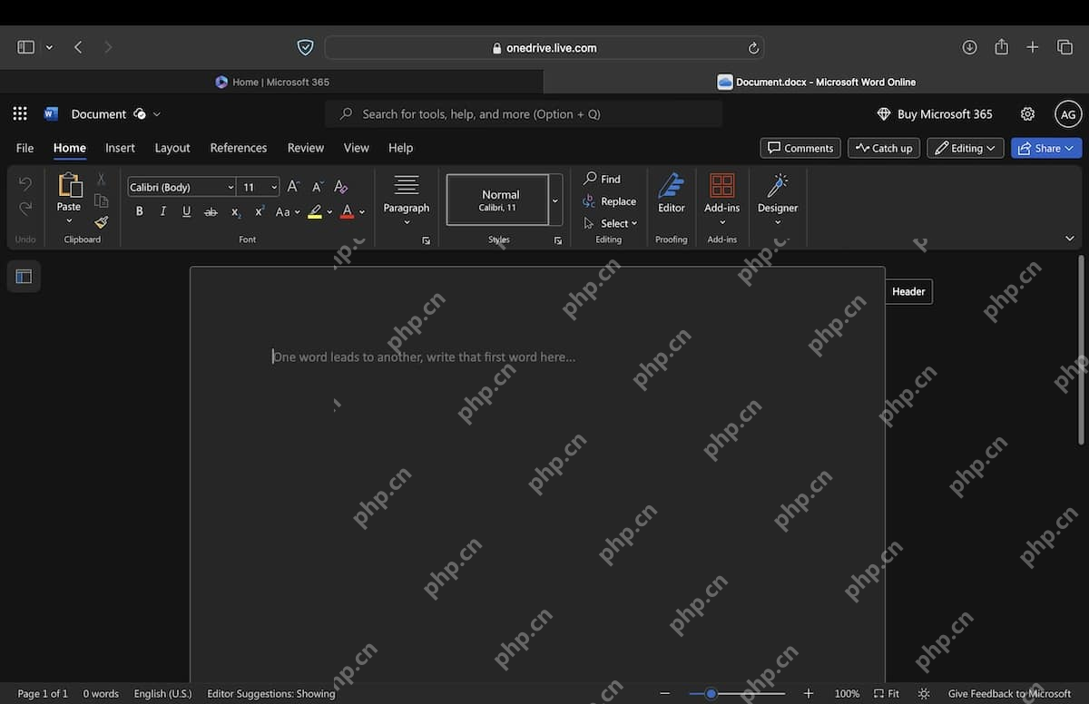
Task: Open the Editing mode dropdown
Action: (x=966, y=148)
